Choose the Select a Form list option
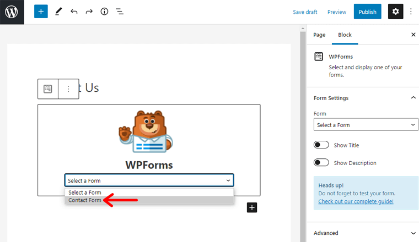Screen dimensions: 419x242 (x=149, y=193)
